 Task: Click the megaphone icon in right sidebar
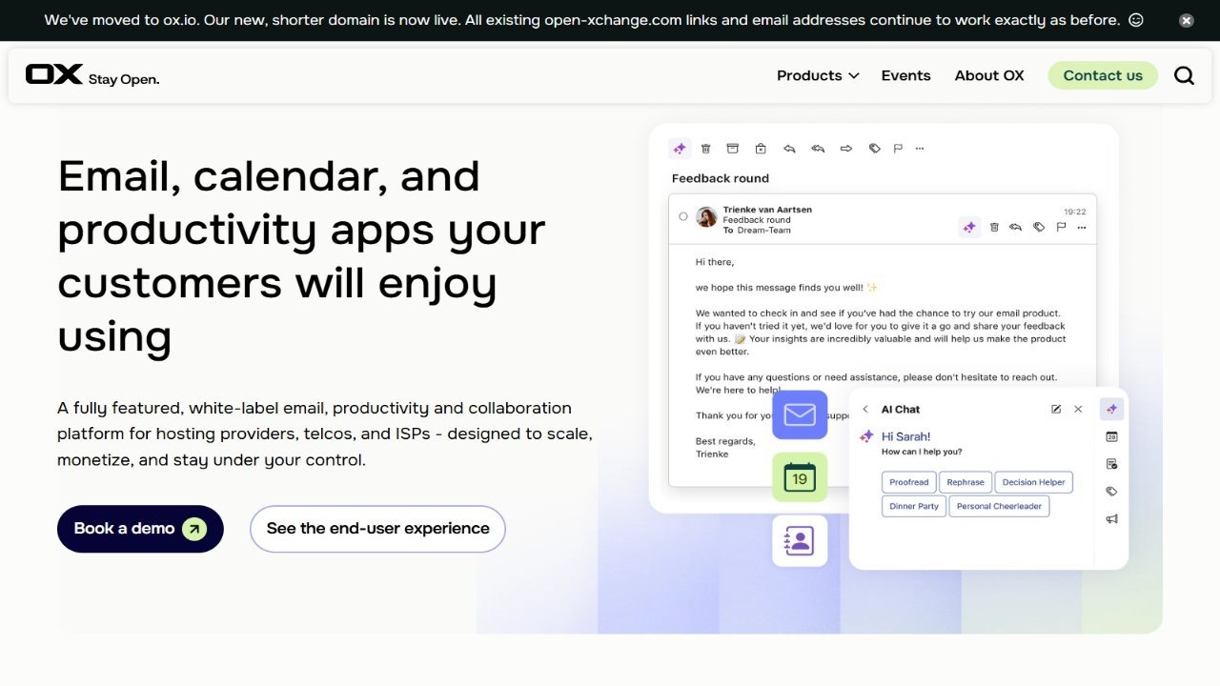click(1111, 519)
